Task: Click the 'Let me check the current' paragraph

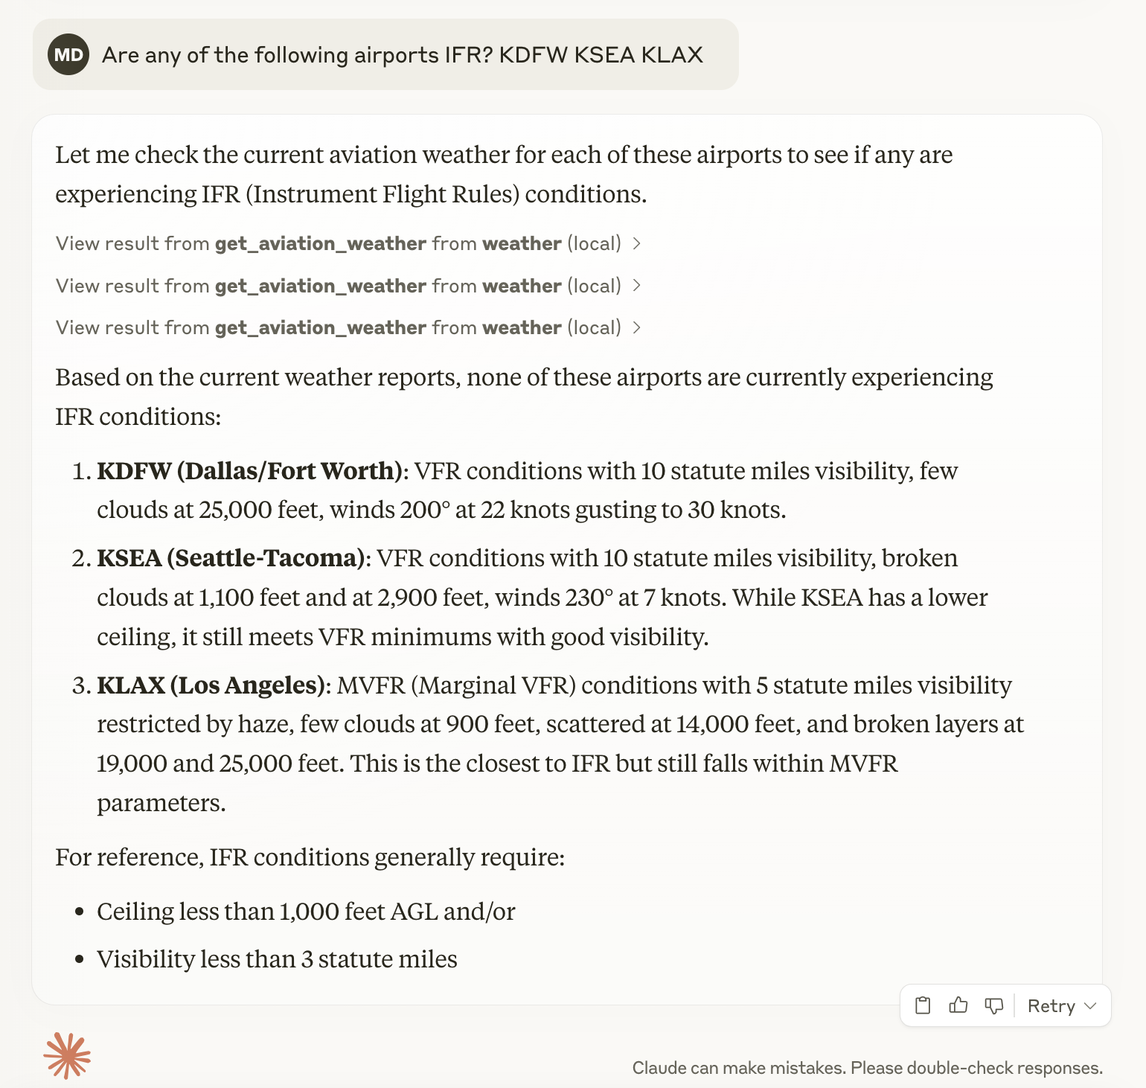Action: [504, 174]
